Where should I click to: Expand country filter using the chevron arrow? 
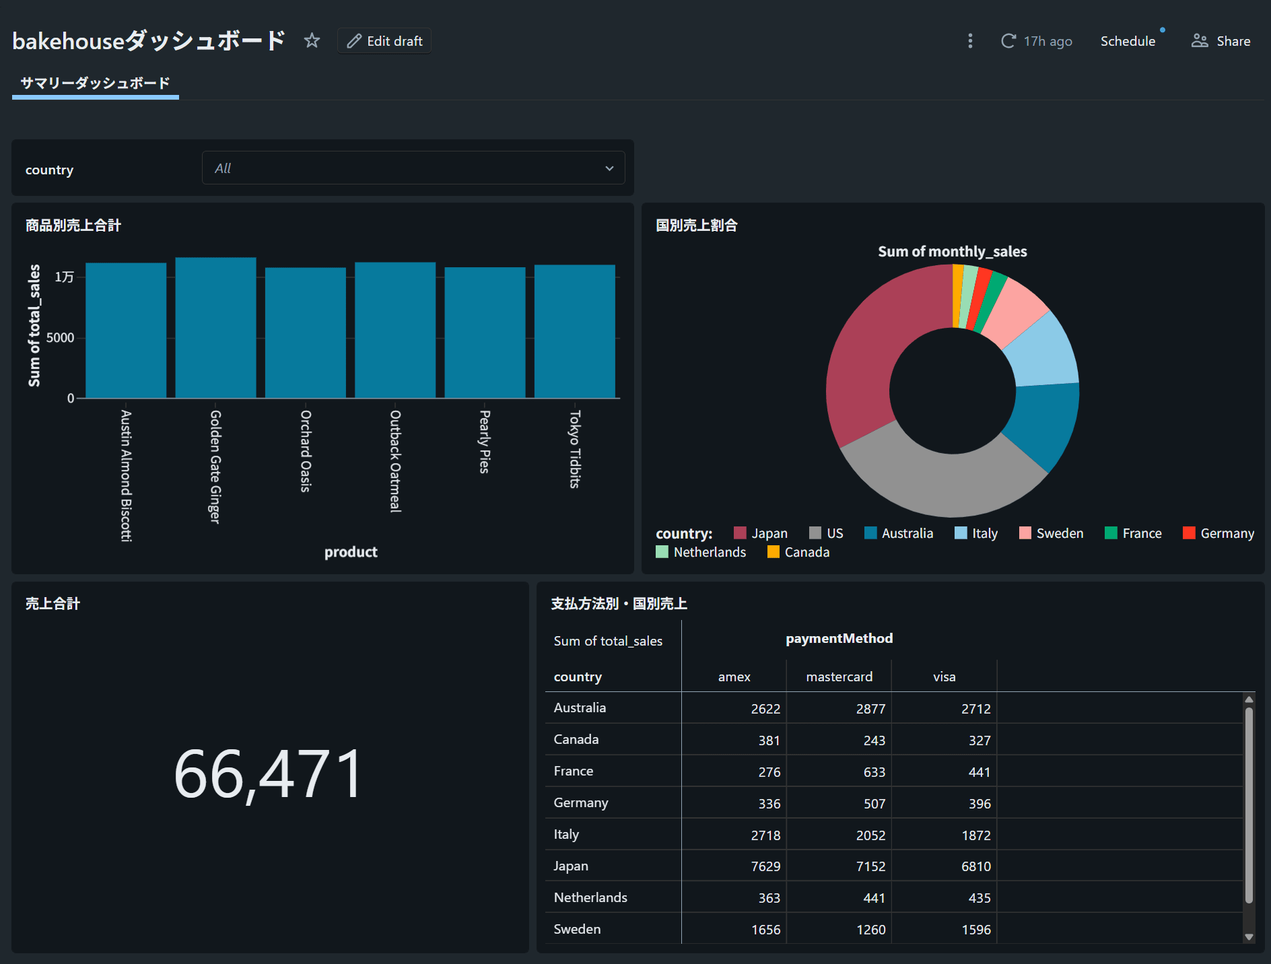click(609, 168)
